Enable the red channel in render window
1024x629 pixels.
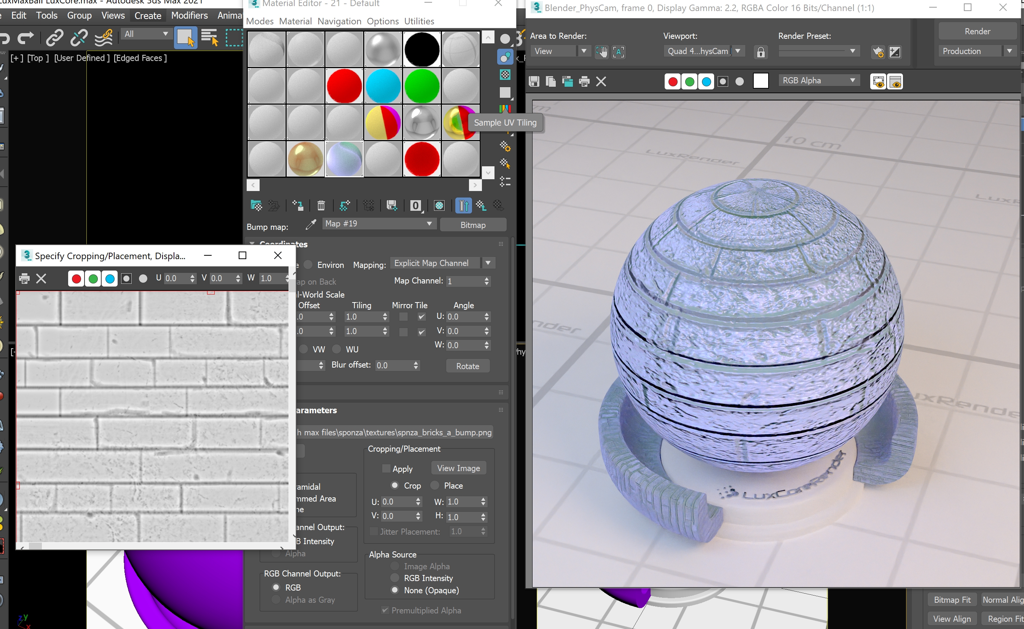(x=672, y=81)
